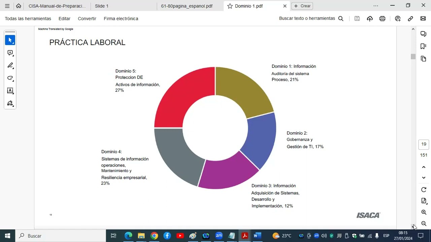Open the weather widget showing 23°C
Screen dimensions: 431x242
click(x=282, y=236)
